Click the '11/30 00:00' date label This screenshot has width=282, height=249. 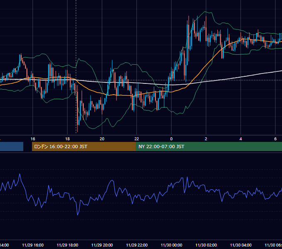[171, 245]
